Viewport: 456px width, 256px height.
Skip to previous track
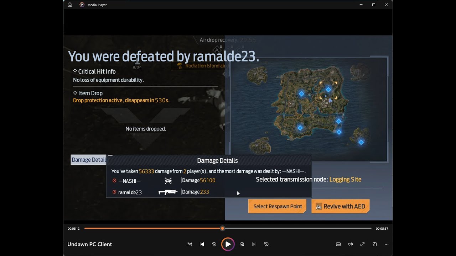tap(202, 244)
